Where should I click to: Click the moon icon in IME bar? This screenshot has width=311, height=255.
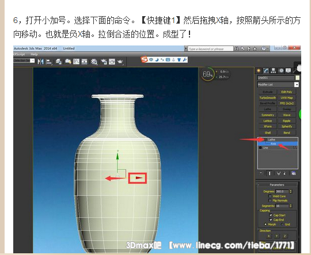157,59
